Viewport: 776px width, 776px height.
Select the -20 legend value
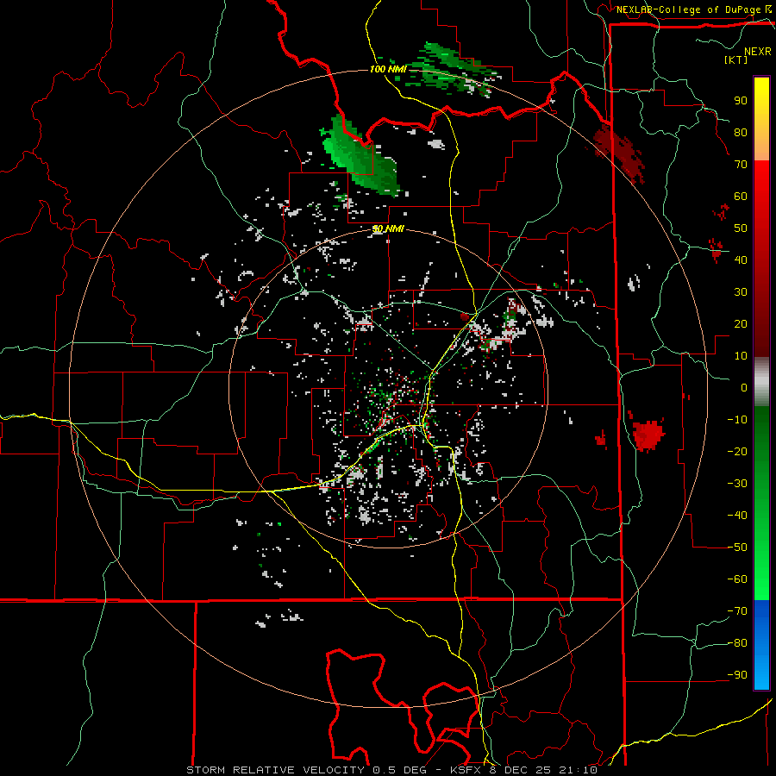point(737,451)
